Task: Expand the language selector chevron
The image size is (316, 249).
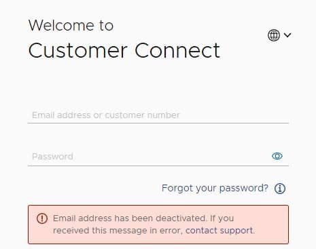Action: (x=287, y=35)
